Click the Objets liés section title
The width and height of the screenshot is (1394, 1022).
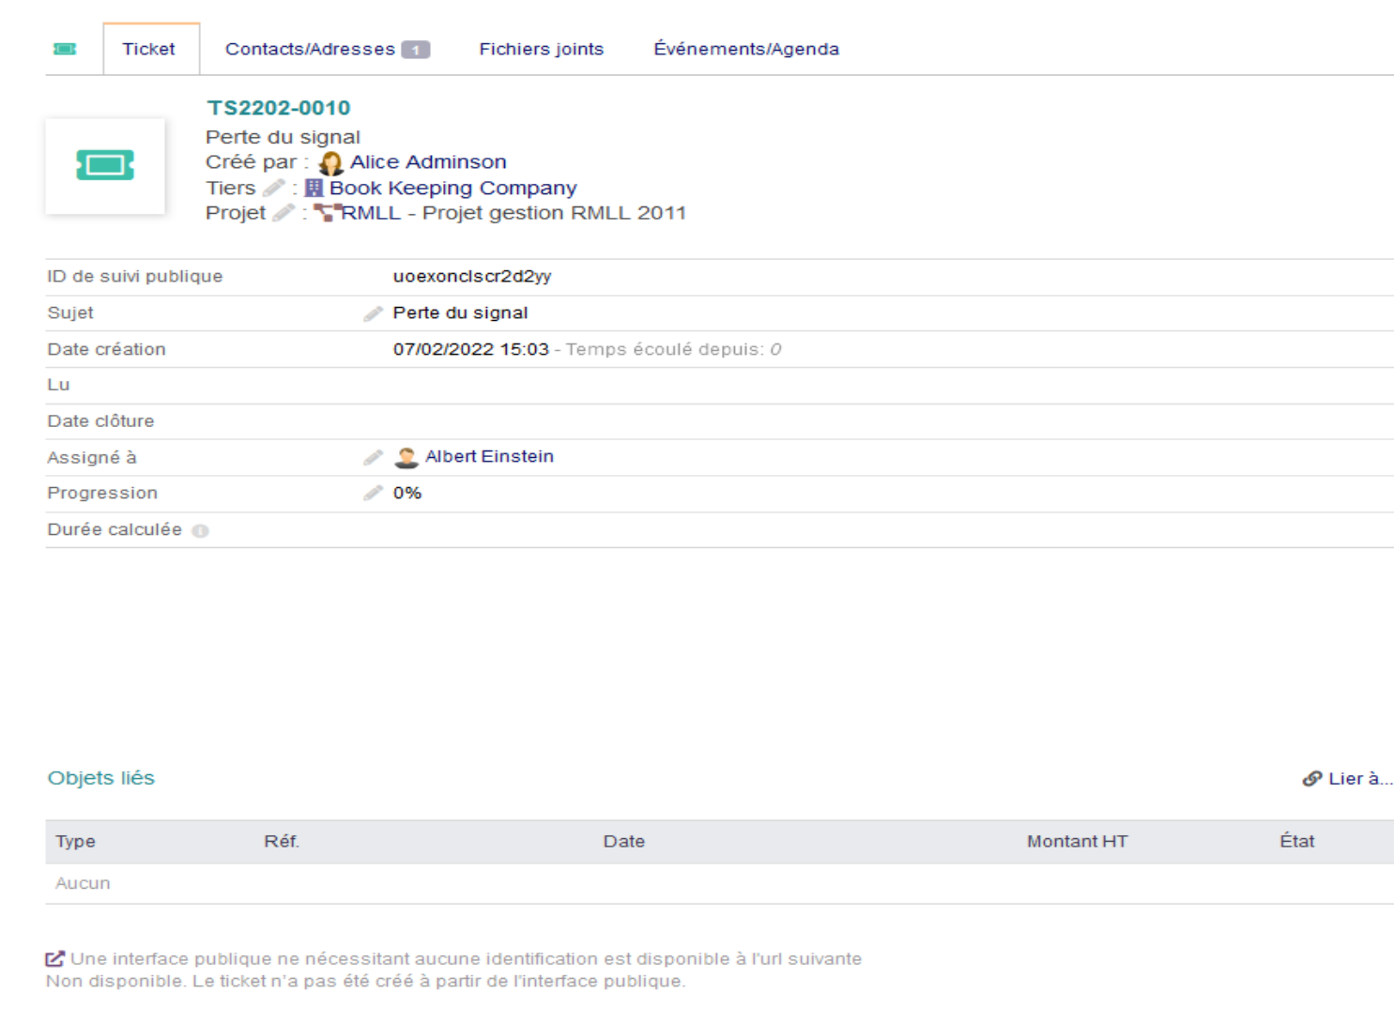101,778
